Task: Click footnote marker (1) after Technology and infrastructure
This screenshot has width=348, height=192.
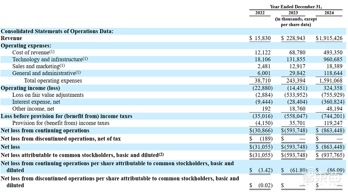Action: (85, 59)
